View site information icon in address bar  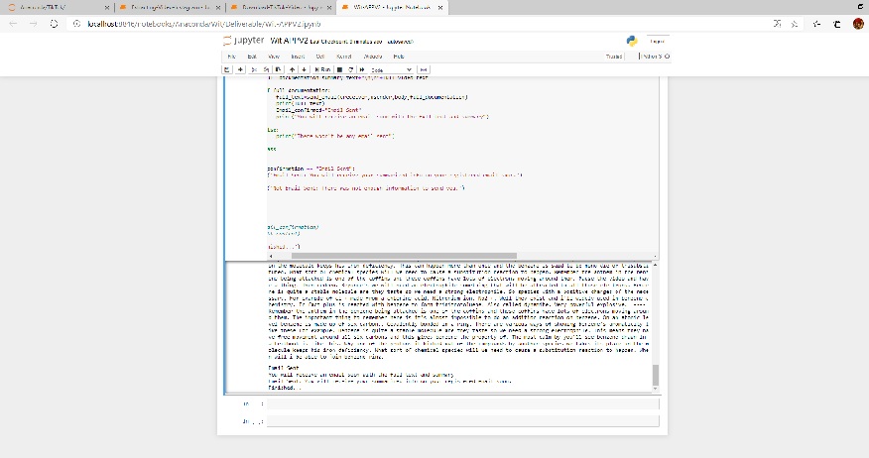pyautogui.click(x=76, y=24)
